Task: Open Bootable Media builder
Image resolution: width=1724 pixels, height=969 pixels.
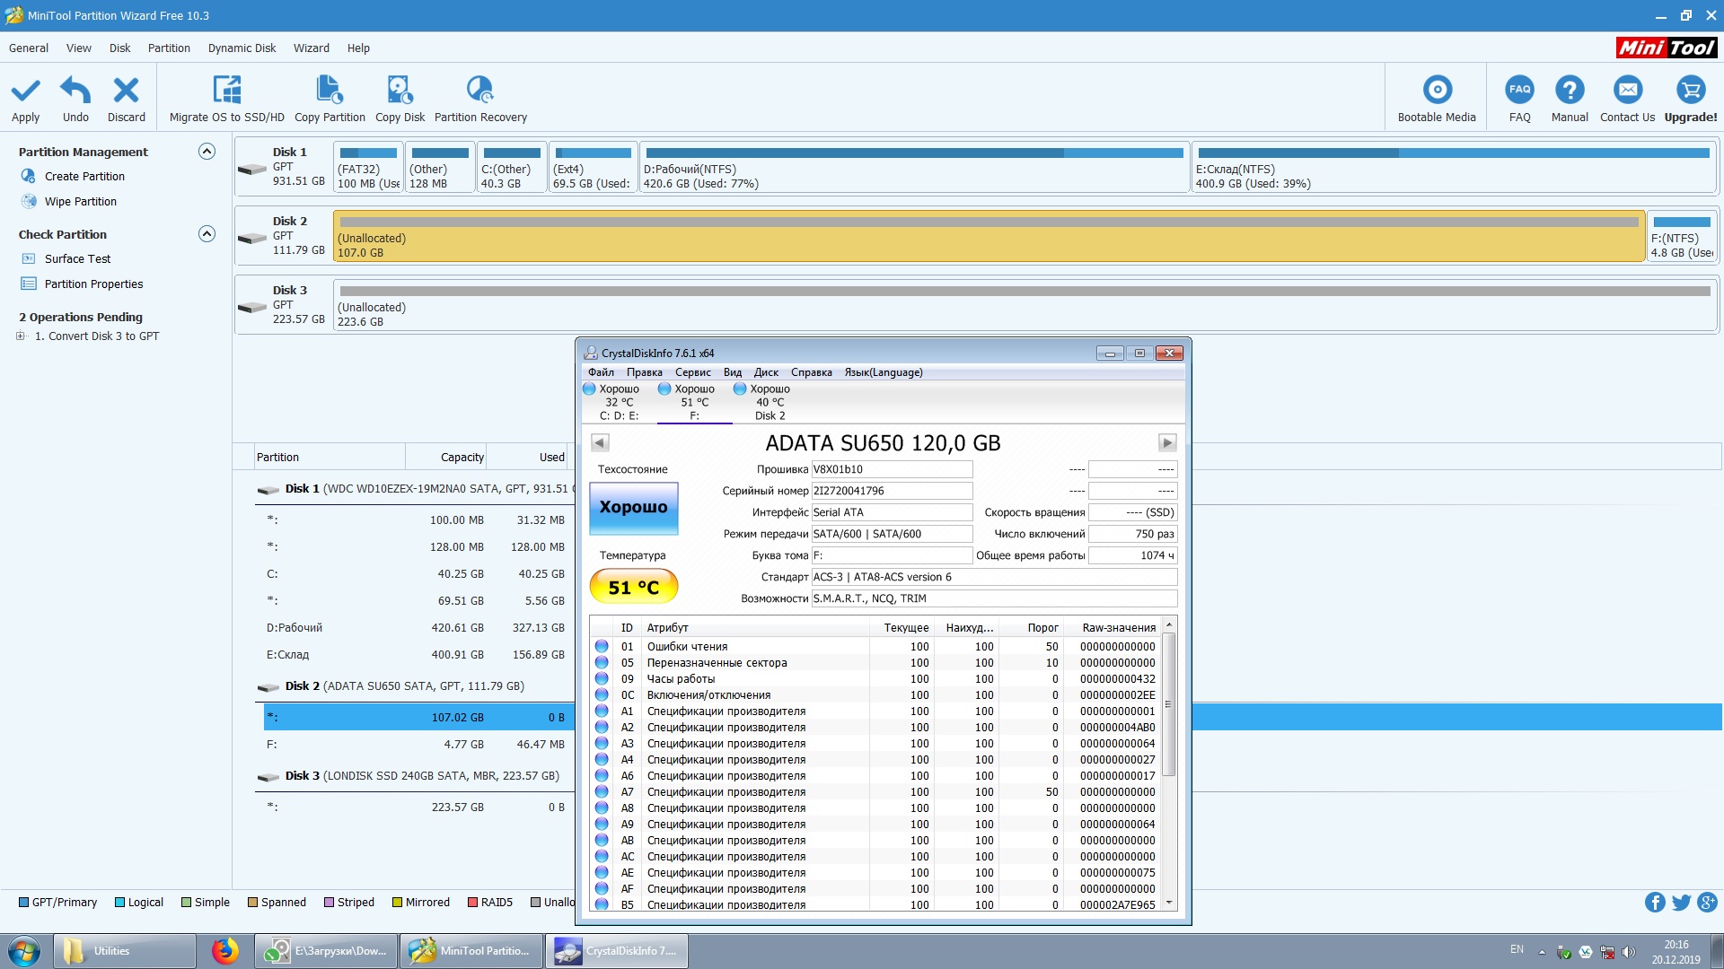Action: 1437,91
